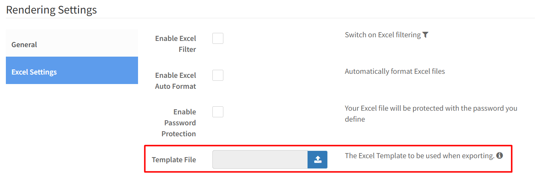Click "The Excel Template to be used" description
The width and height of the screenshot is (543, 175).
420,156
